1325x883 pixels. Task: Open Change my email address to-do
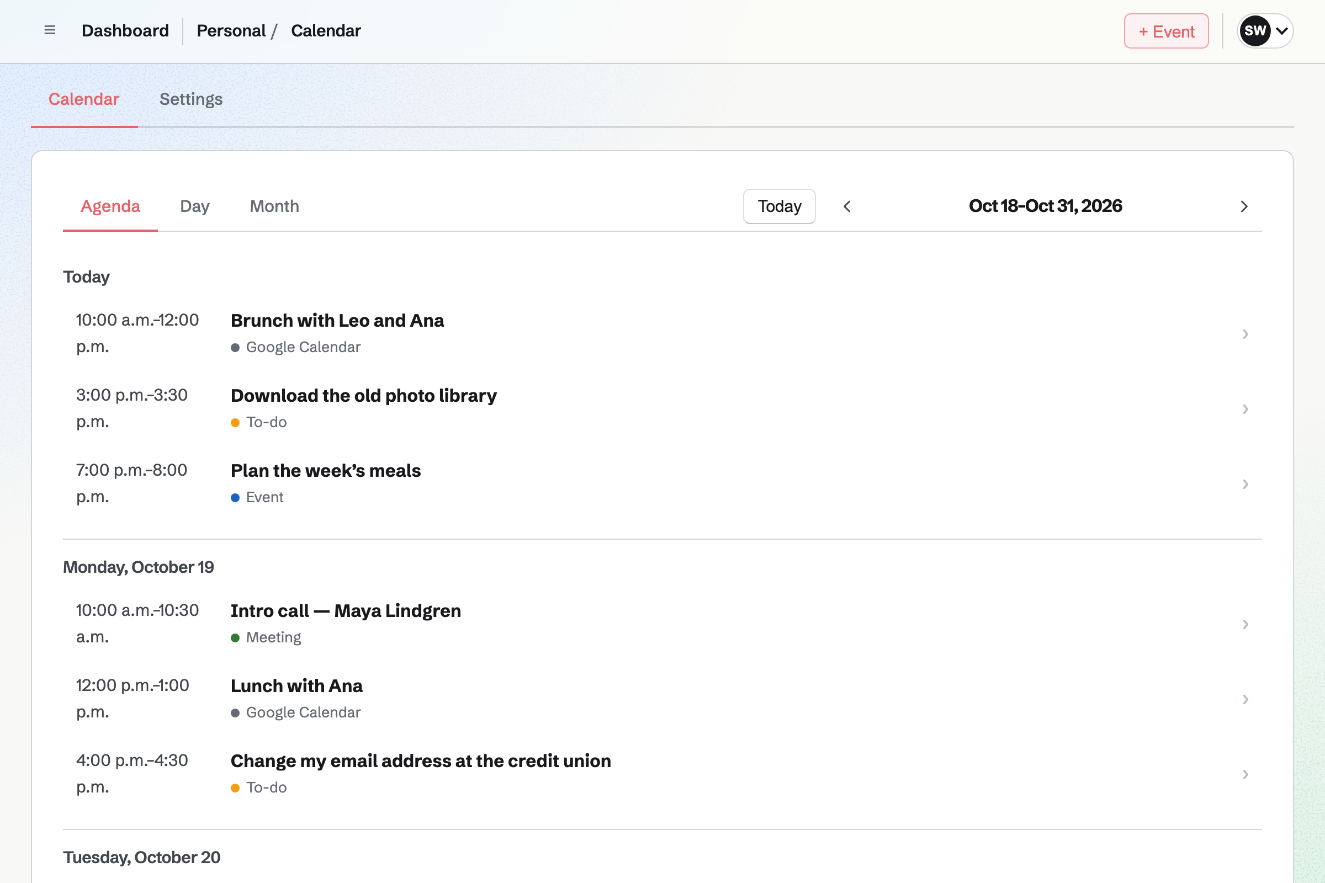click(x=662, y=774)
